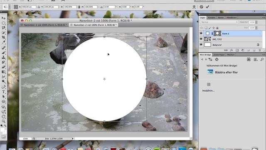Select the History Brush tool

[3, 62]
